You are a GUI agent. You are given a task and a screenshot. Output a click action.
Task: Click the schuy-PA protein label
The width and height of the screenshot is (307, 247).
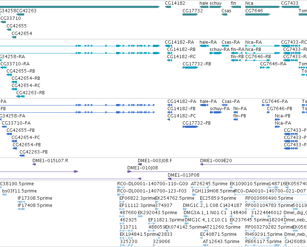point(220,109)
